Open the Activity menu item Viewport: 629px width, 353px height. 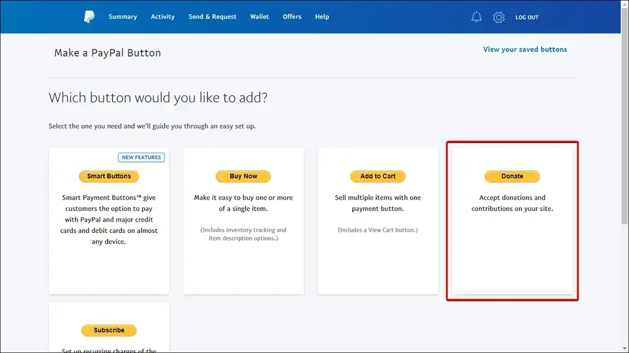162,17
